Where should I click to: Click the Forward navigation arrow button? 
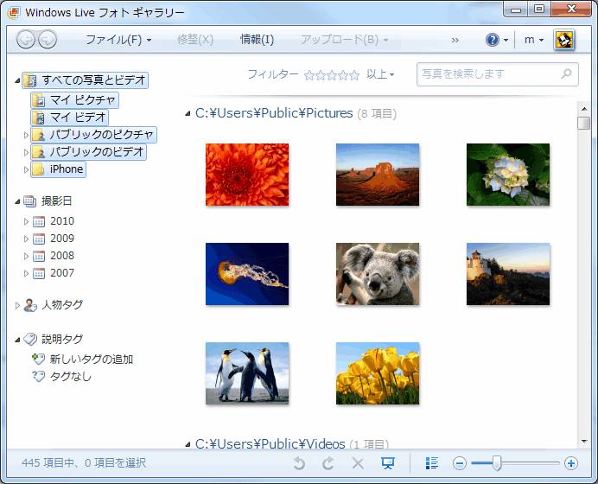48,40
